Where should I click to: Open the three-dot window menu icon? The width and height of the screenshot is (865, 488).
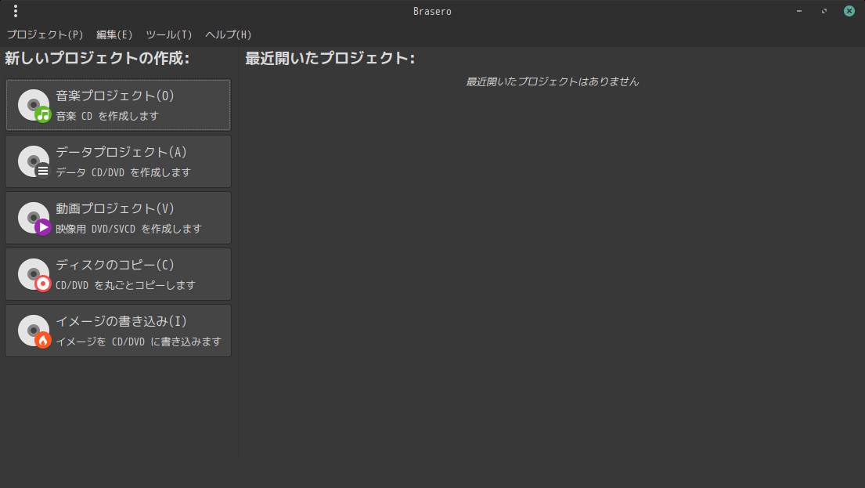(x=16, y=11)
